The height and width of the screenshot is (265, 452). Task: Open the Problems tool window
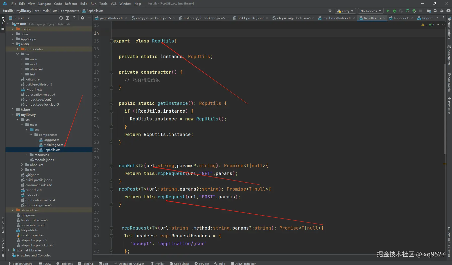pyautogui.click(x=65, y=263)
